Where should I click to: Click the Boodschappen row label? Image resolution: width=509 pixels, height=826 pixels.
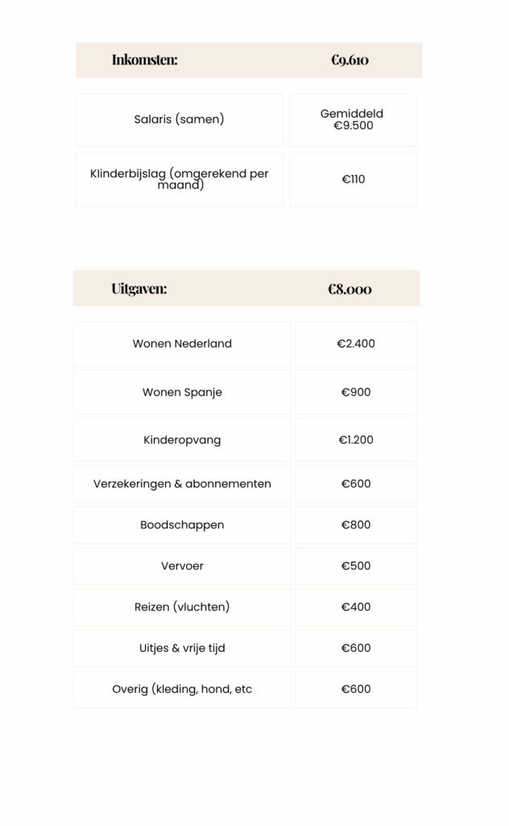(182, 525)
